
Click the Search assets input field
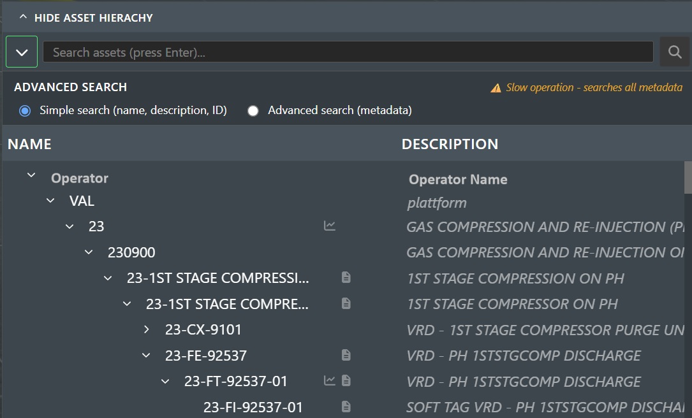tap(348, 52)
